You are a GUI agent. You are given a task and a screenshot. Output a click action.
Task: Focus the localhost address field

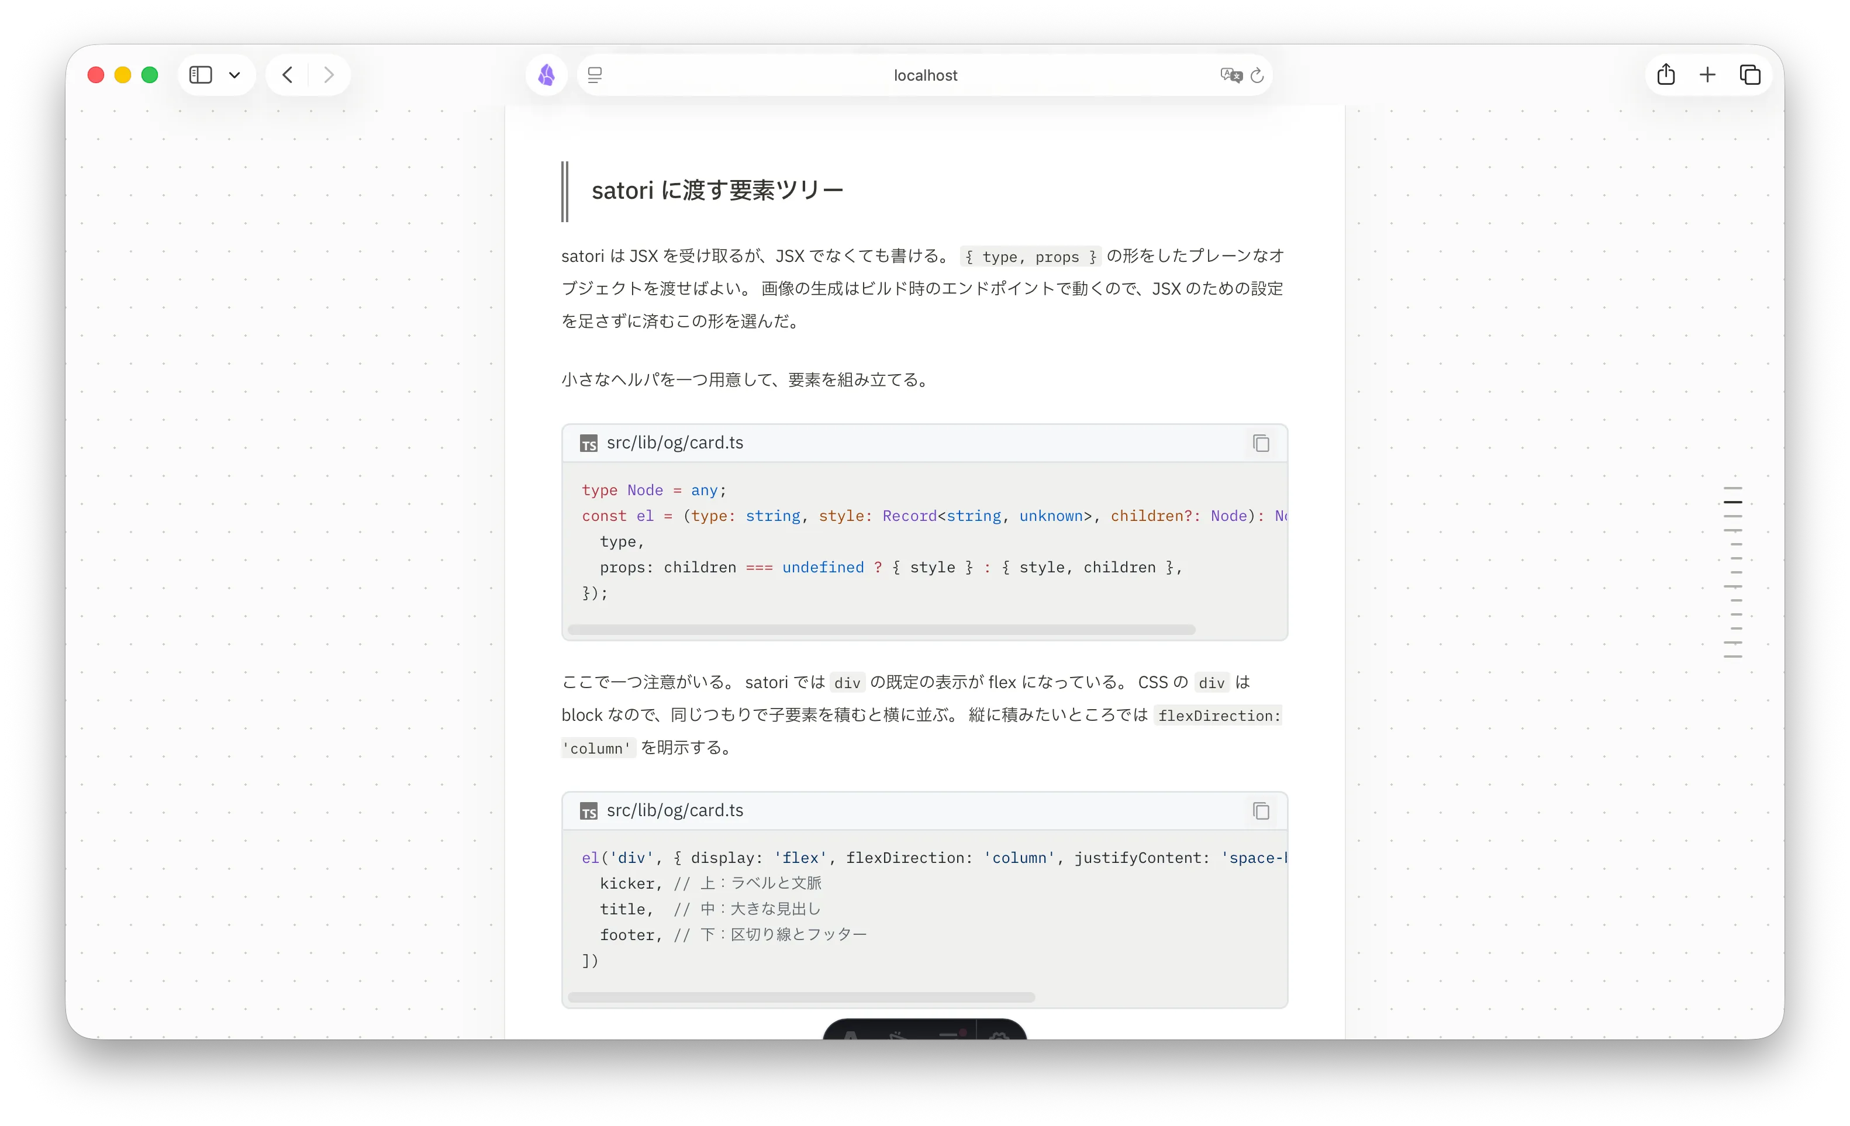[925, 75]
